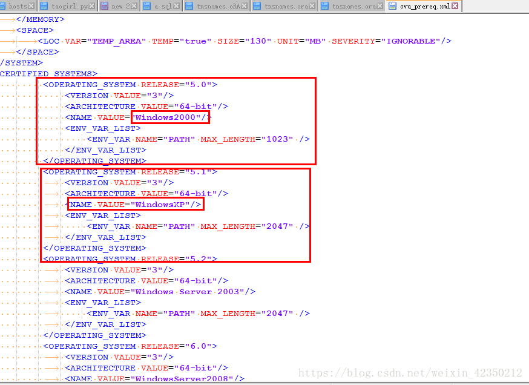Screen dimensions: 529x385
Task: Click the "TEMP_AREA" attribute value
Action: [x=117, y=41]
